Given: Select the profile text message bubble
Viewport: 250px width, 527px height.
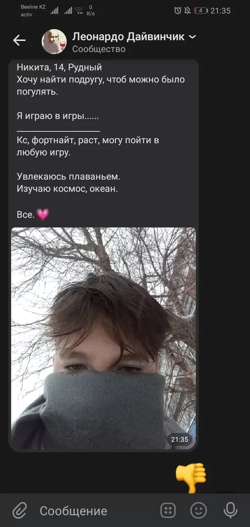Looking at the screenshot, I should (104, 255).
